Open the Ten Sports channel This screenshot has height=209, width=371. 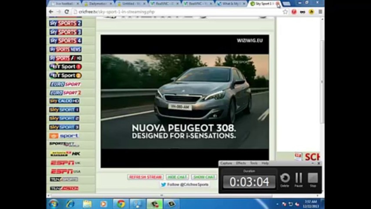[x=64, y=179]
